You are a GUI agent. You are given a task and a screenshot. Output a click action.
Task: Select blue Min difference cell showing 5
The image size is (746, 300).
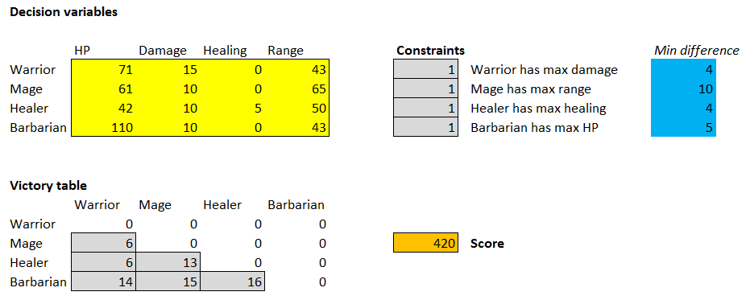(x=683, y=127)
